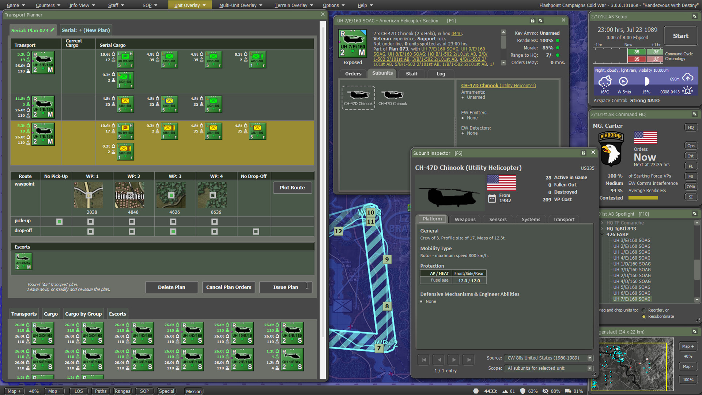The height and width of the screenshot is (395, 702).
Task: Click the lock icon on the Subunit Inspector titlebar
Action: pos(584,153)
